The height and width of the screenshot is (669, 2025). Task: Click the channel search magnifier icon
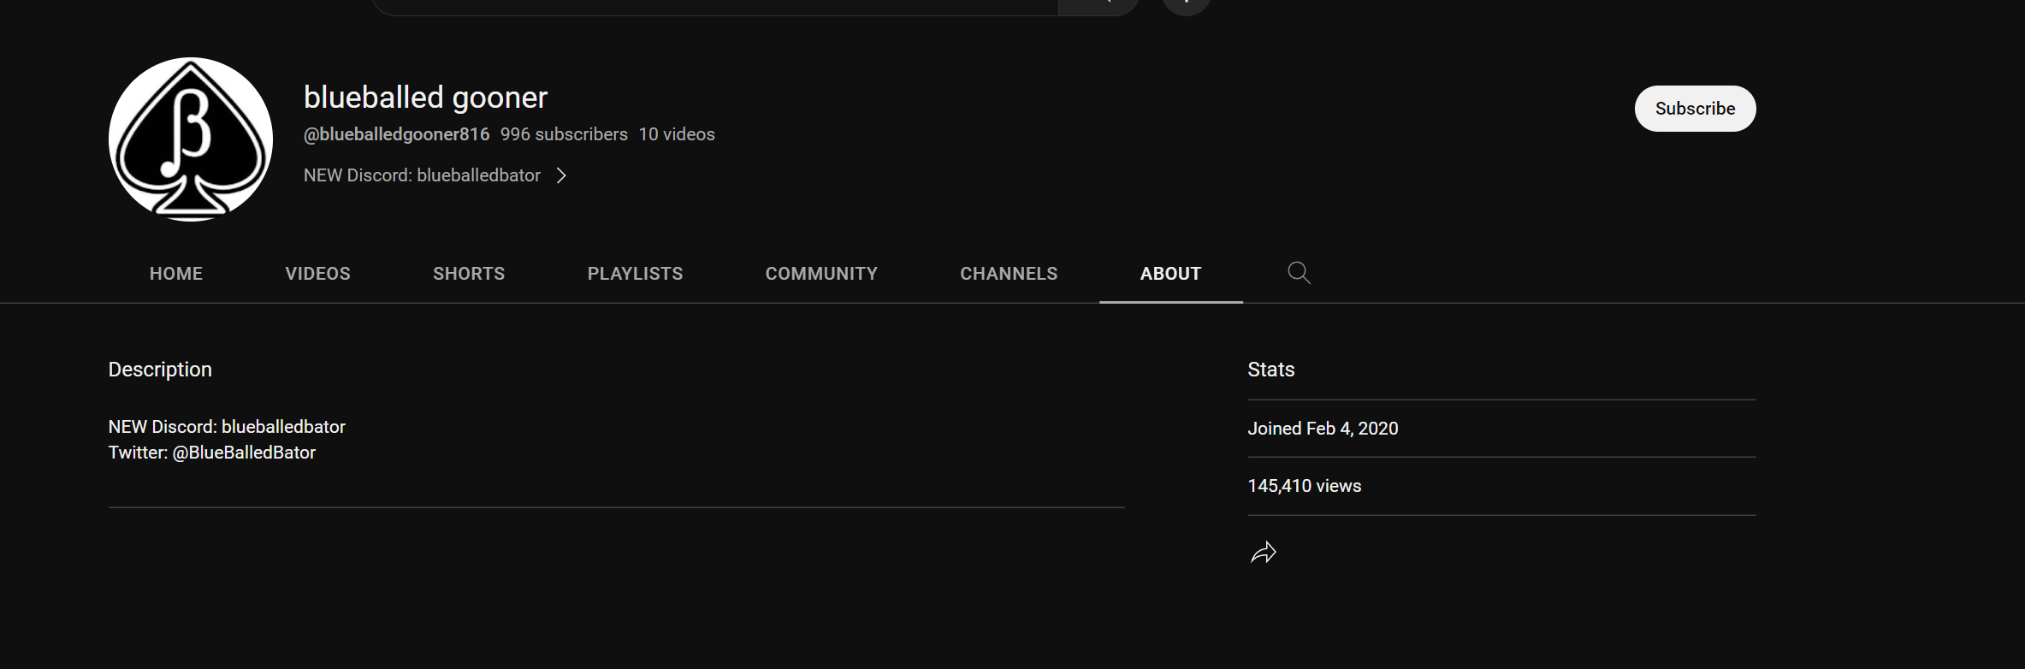pyautogui.click(x=1299, y=273)
